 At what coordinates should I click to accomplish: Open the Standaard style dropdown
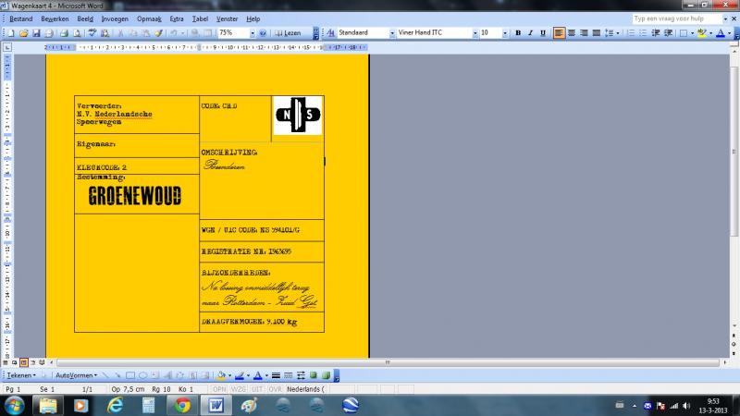pos(391,33)
